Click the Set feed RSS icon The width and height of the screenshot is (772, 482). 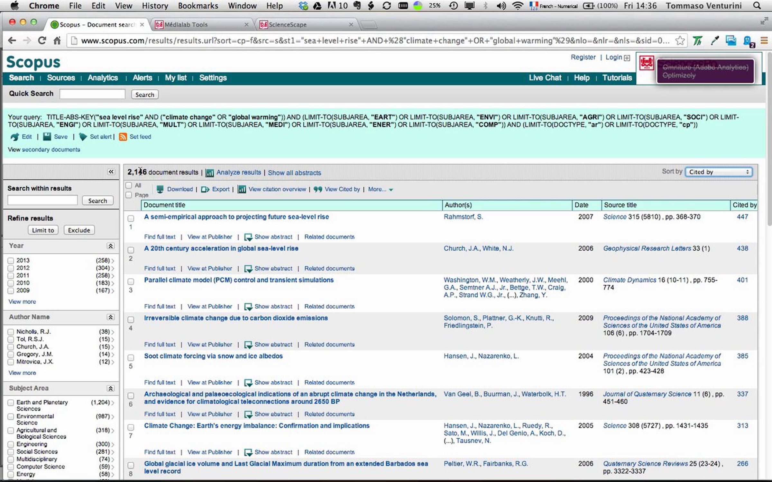coord(123,137)
